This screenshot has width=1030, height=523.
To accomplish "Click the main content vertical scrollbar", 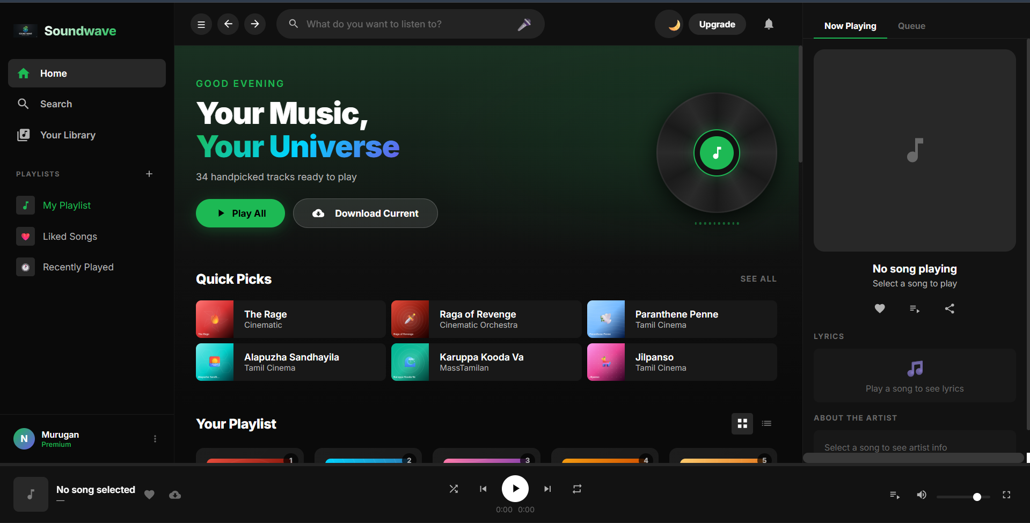I will pyautogui.click(x=800, y=105).
